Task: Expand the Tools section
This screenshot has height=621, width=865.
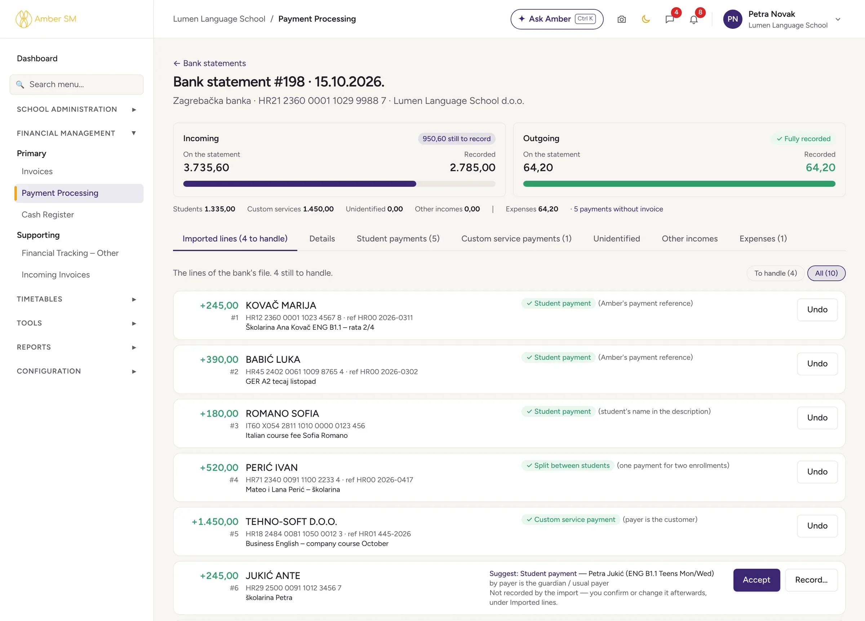Action: (77, 323)
